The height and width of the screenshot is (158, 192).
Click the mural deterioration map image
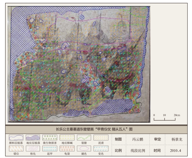[x=79, y=64]
